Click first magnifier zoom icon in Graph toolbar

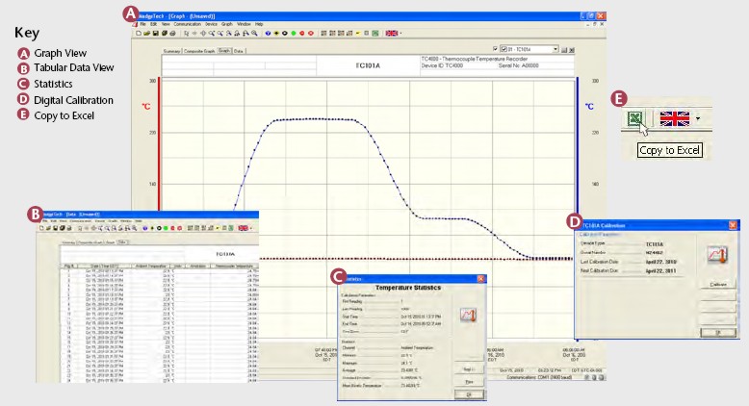click(212, 34)
